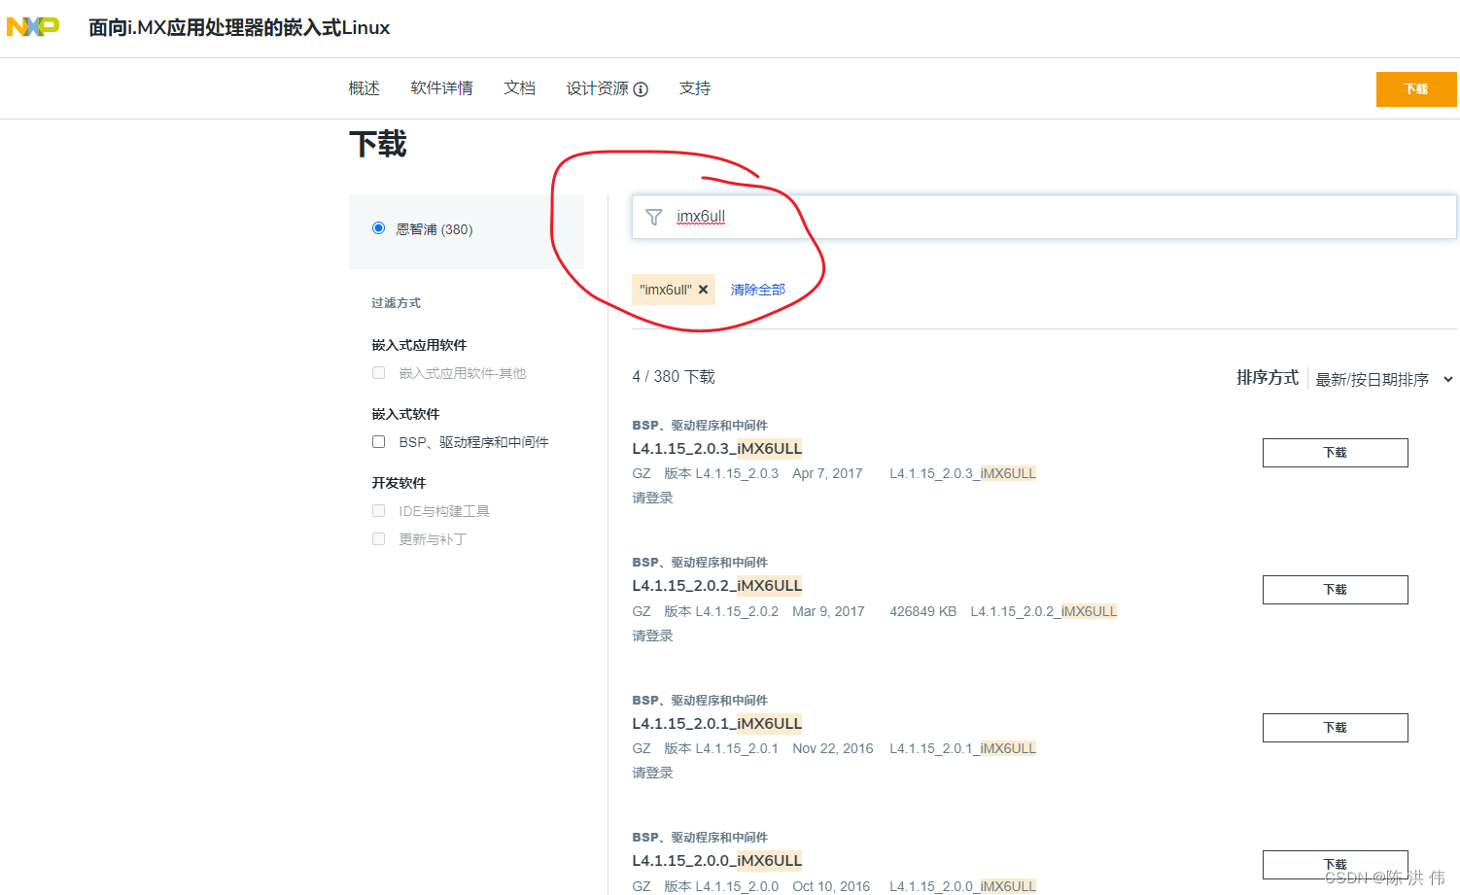Viewport: 1460px width, 895px height.
Task: Download L4.1.15_2.0.0_iMX6ULL package
Action: (1335, 865)
